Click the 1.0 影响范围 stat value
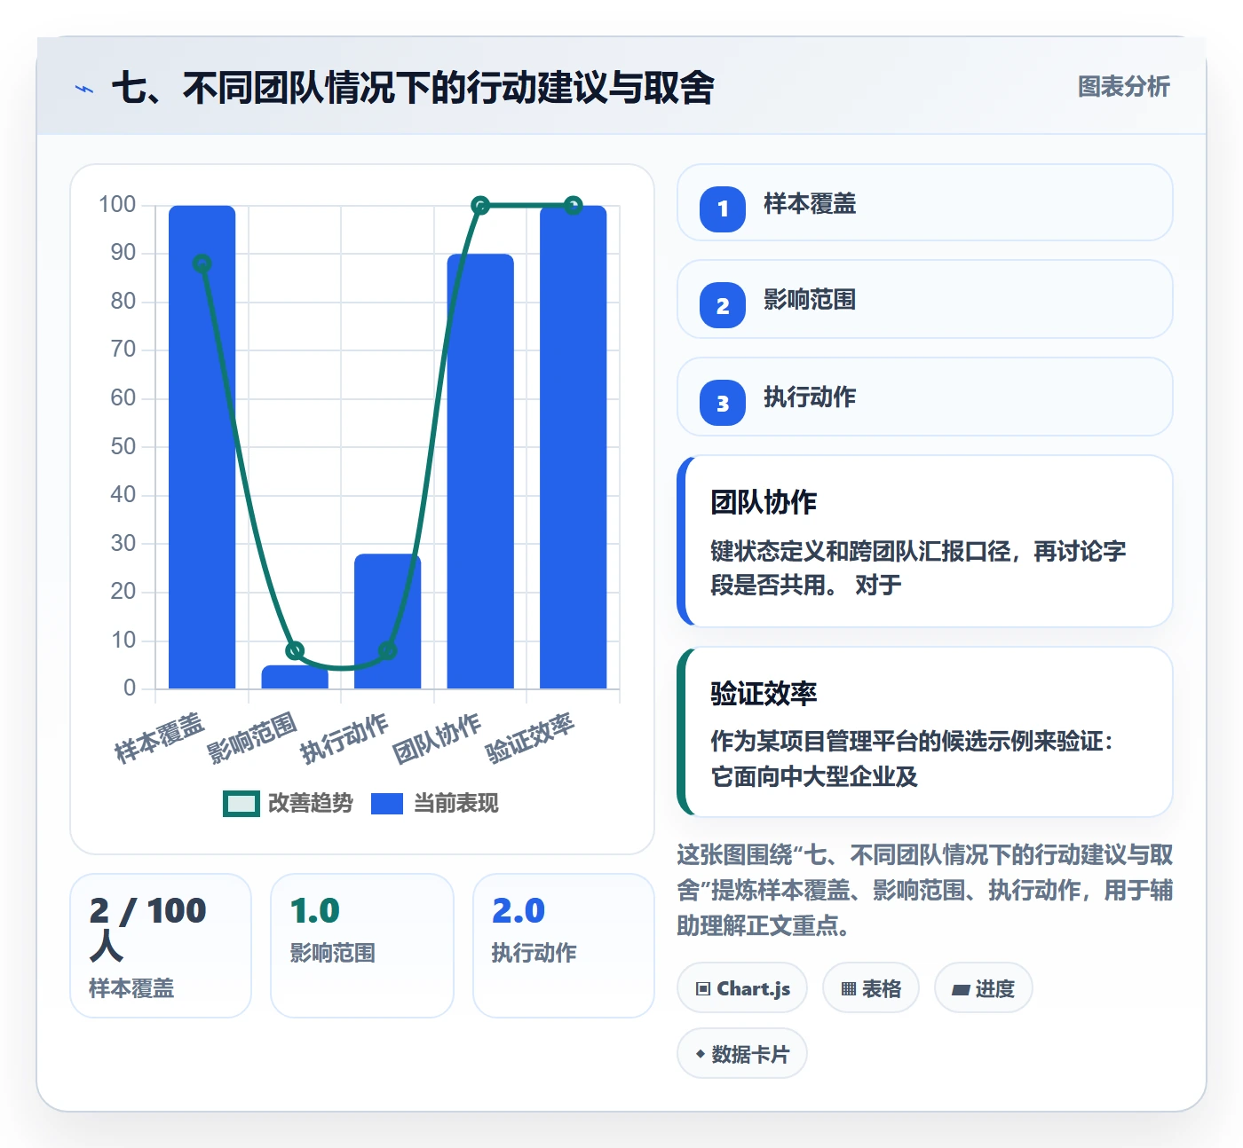1243x1148 pixels. pos(315,910)
